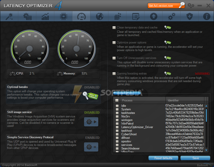214x167 pixels.
Task: Open the info about tab
Action: 206,17
